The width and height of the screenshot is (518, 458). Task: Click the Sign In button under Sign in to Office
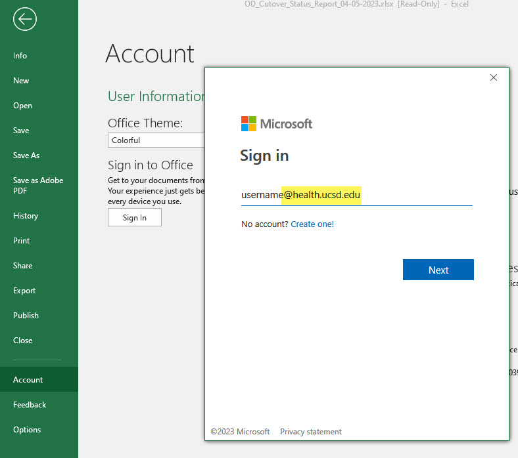coord(135,217)
